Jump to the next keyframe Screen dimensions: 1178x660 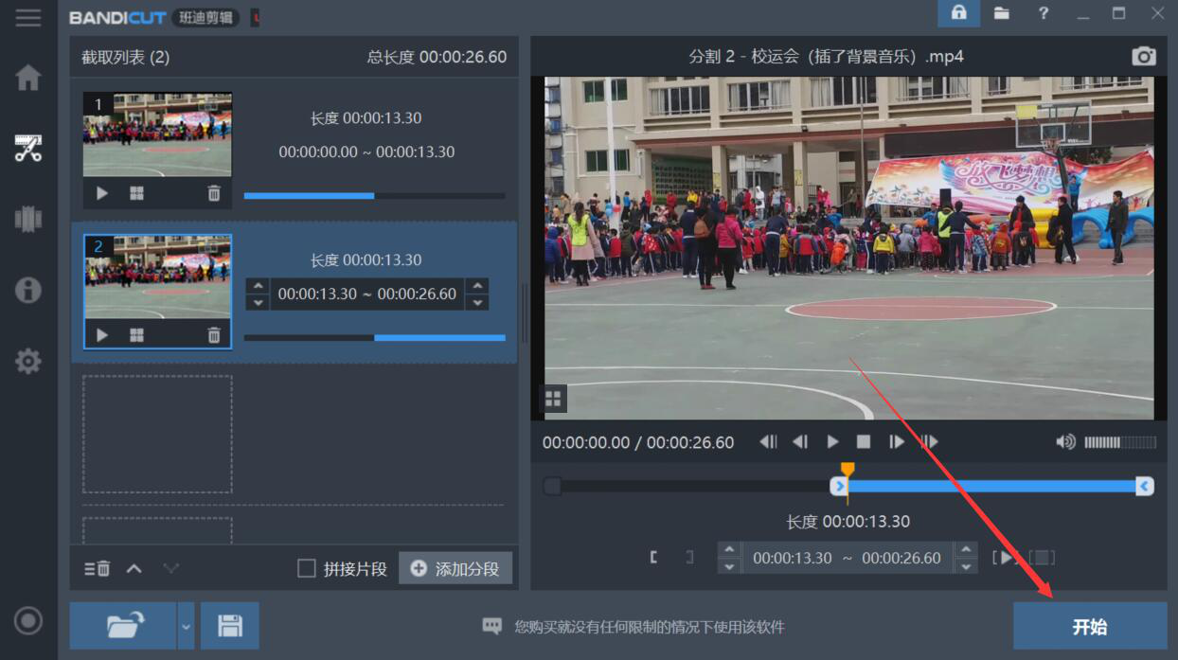(929, 442)
